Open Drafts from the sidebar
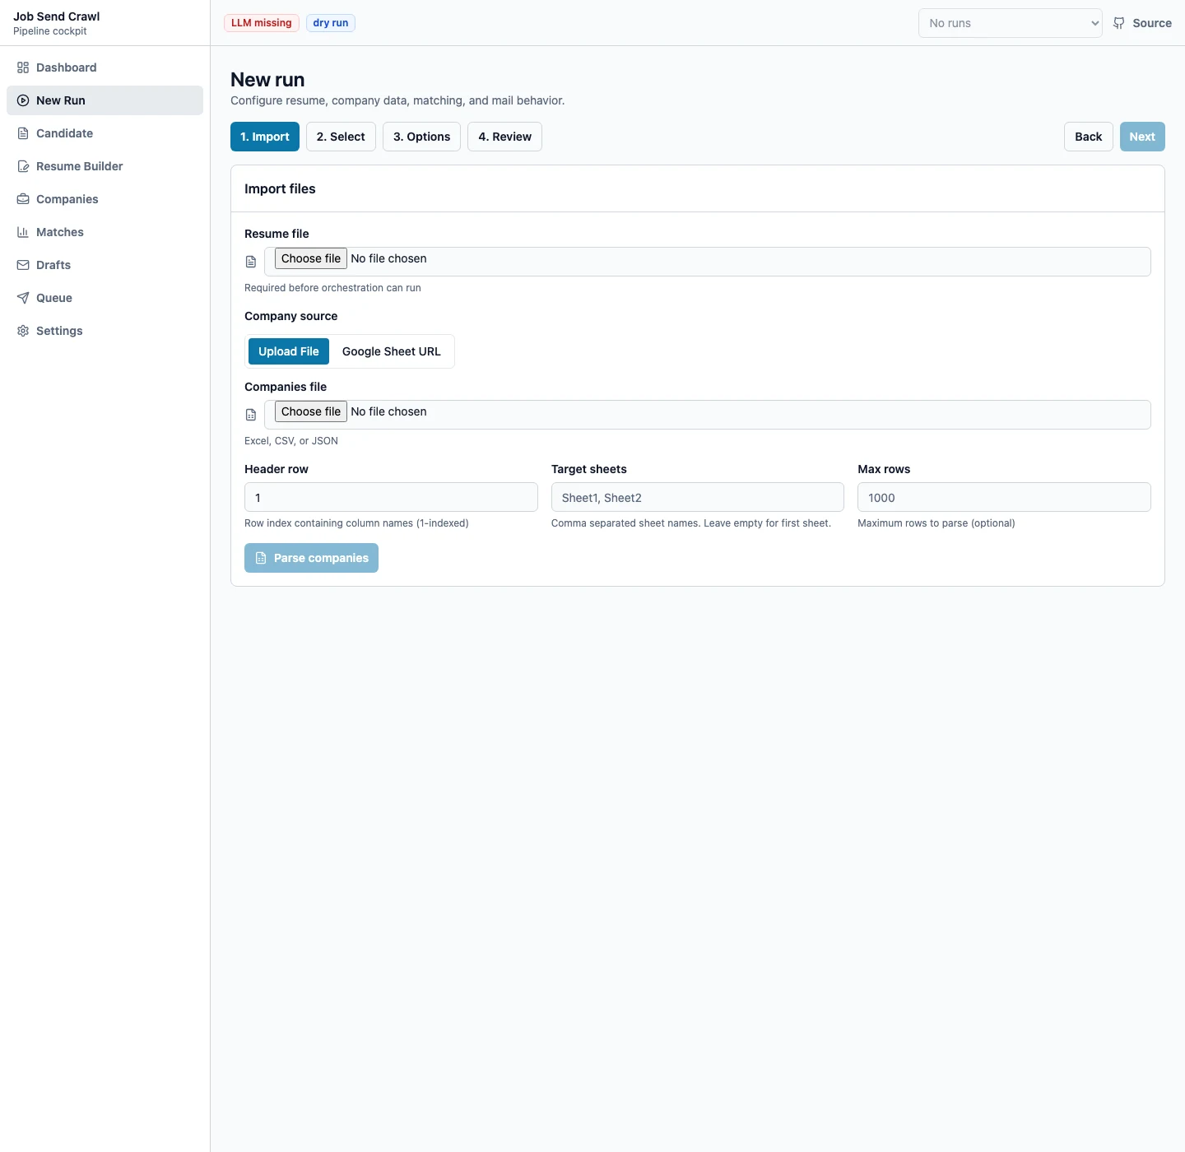 105,265
